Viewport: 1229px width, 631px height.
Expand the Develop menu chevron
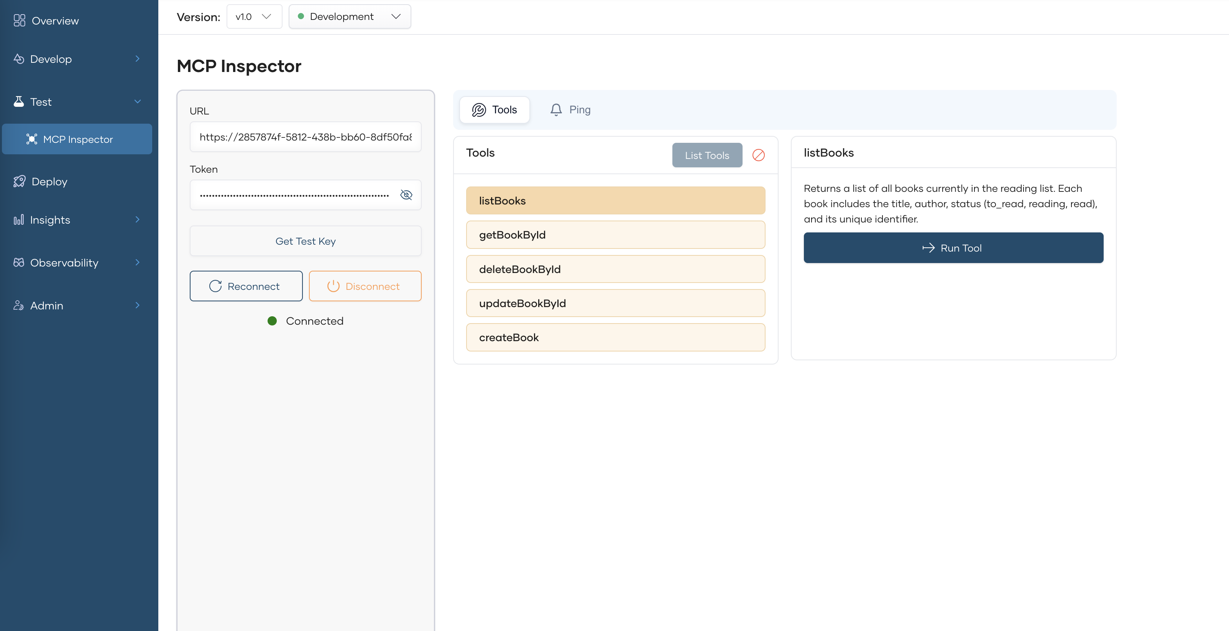[x=137, y=59]
